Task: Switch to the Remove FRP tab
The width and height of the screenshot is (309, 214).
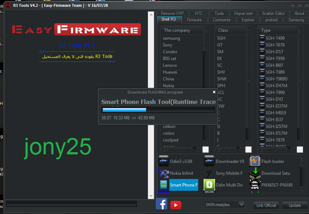Action: coord(172,14)
